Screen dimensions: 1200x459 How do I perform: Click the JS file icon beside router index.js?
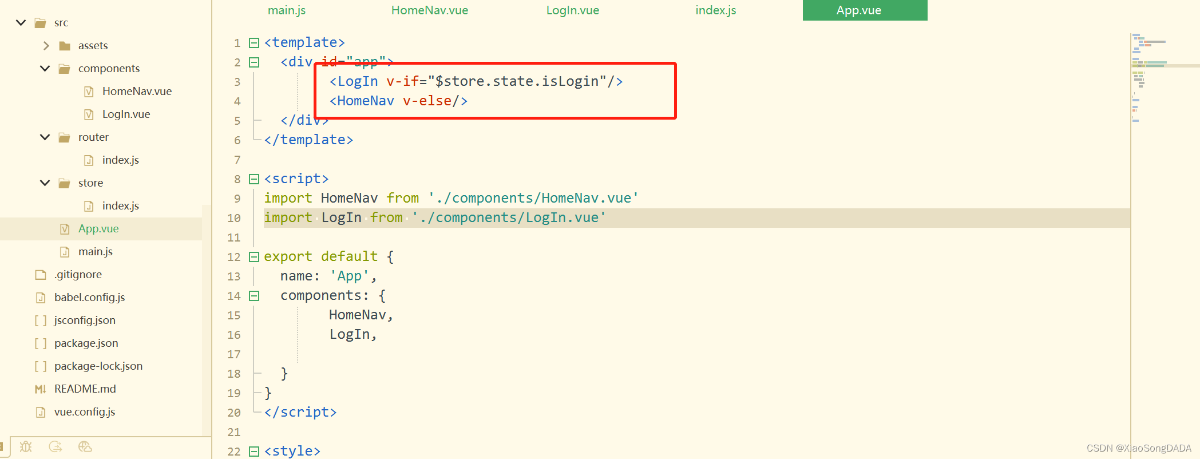89,160
